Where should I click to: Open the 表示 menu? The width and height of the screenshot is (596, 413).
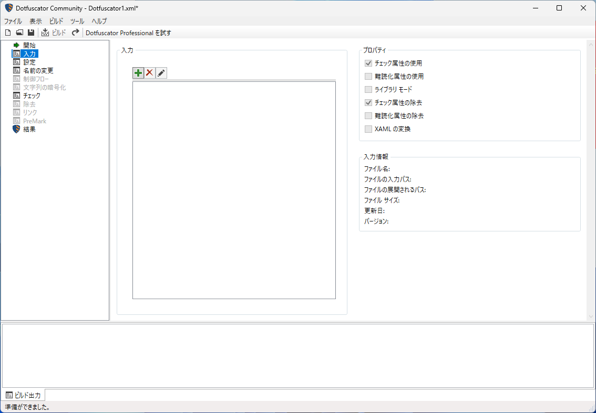tap(36, 22)
